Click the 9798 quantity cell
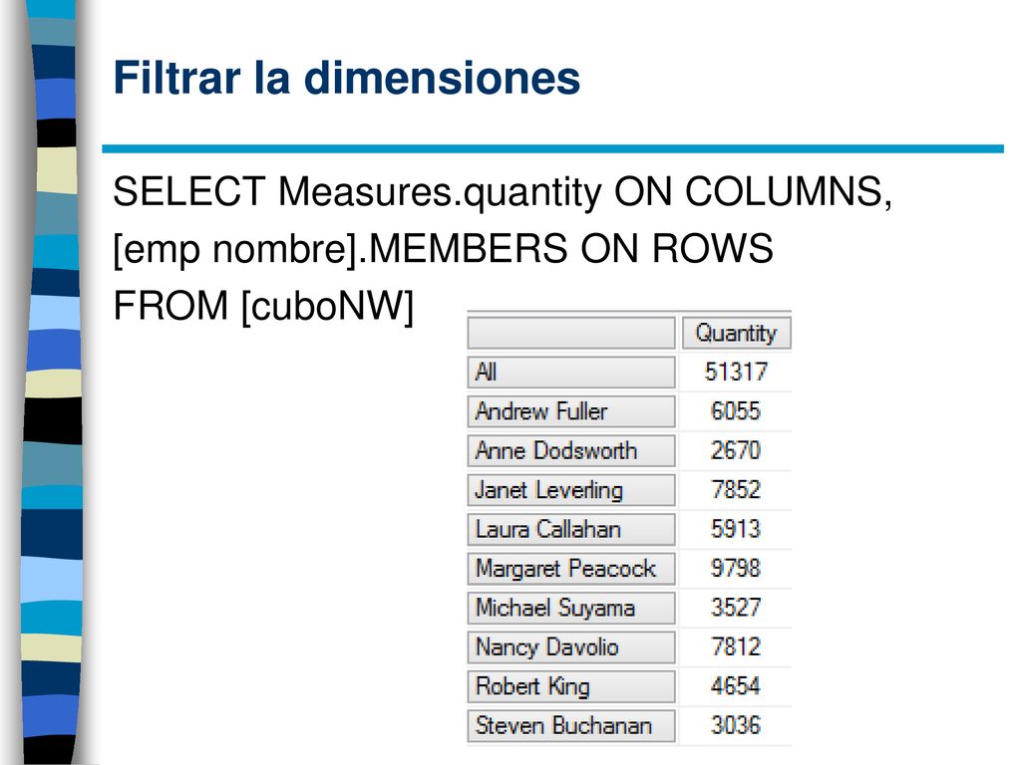1021x765 pixels. (736, 569)
